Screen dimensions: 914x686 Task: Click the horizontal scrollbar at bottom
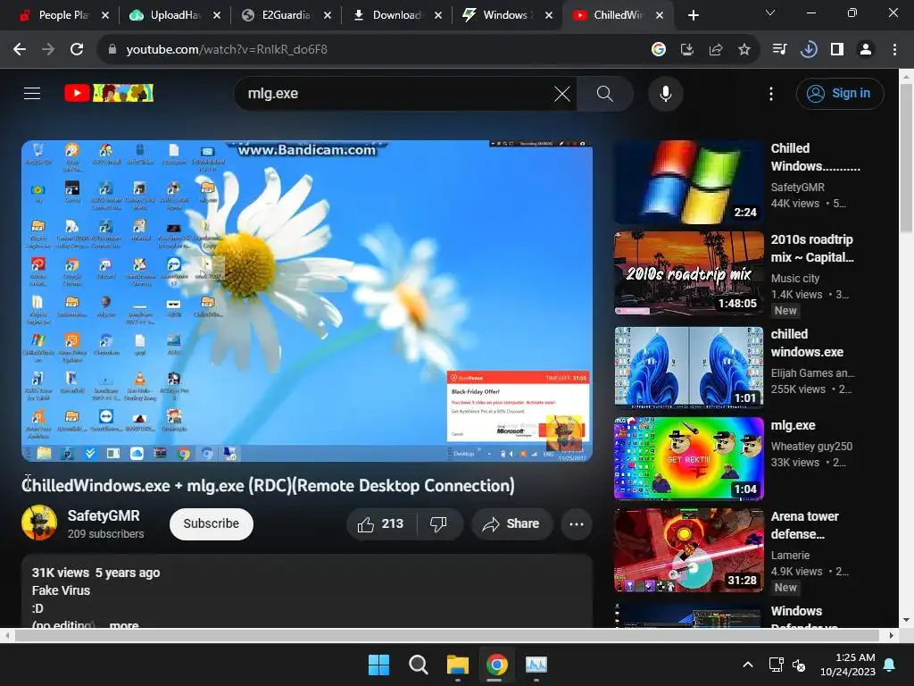[447, 635]
